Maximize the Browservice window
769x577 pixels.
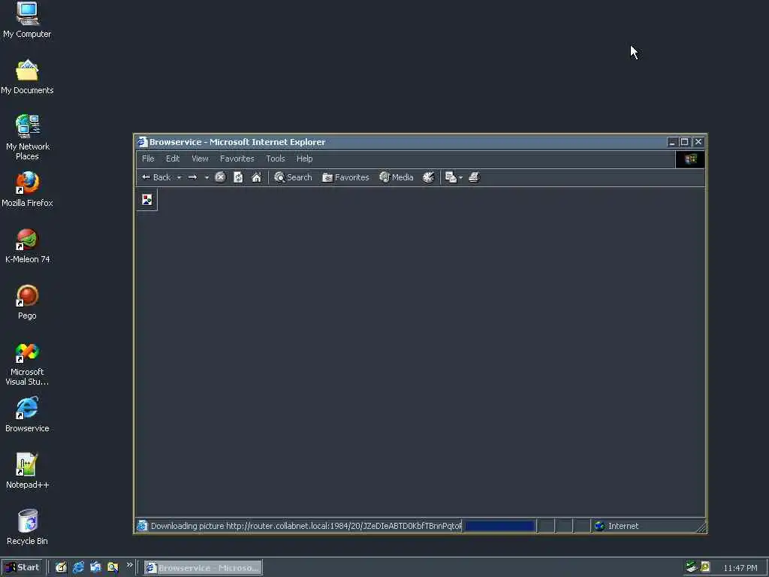tap(685, 142)
